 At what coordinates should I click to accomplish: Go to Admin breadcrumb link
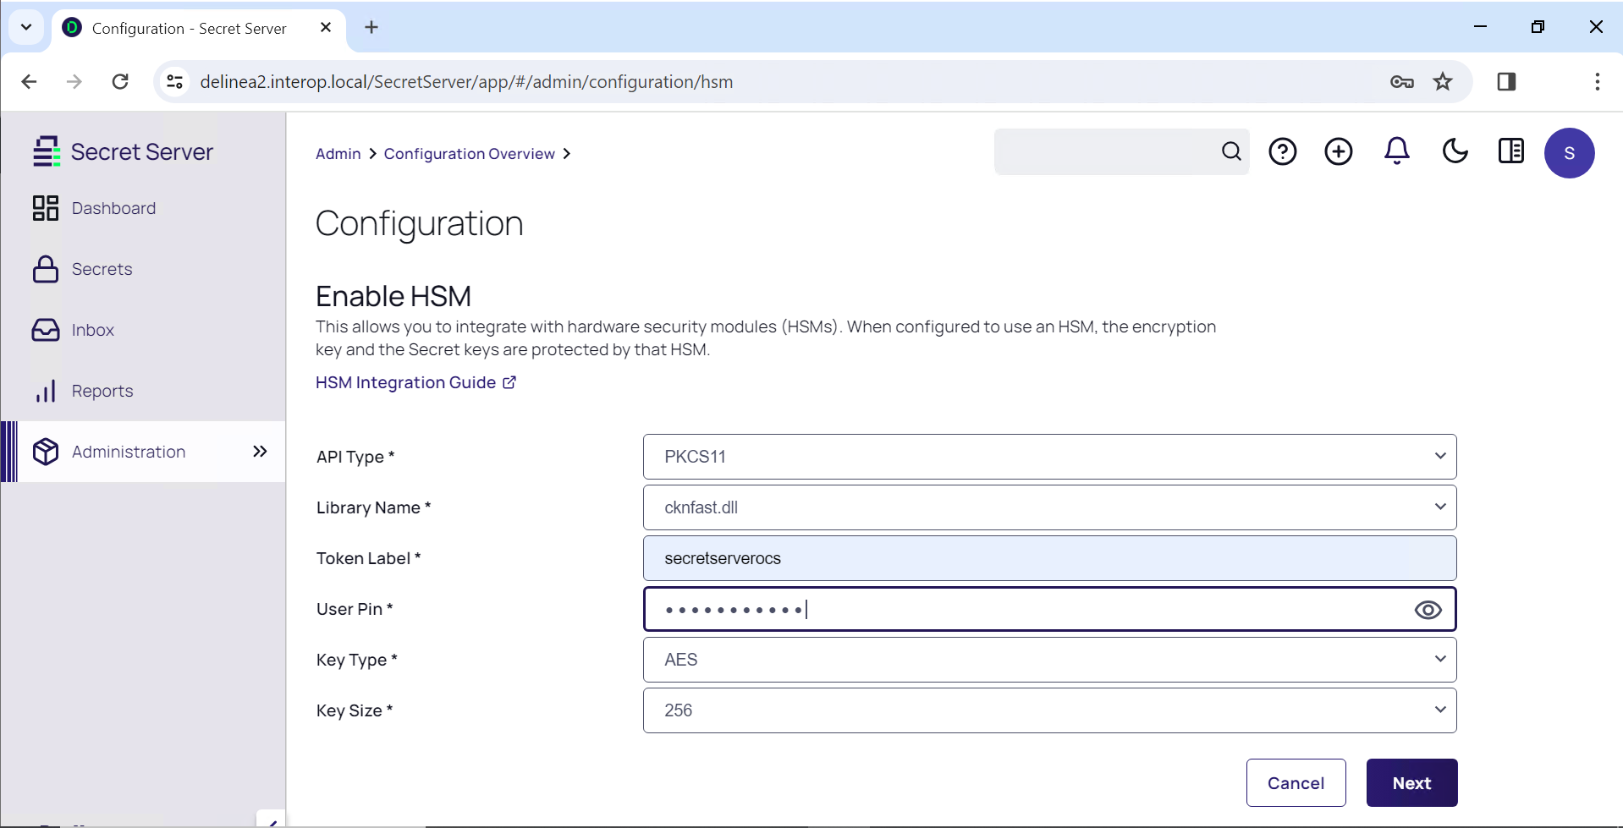338,154
